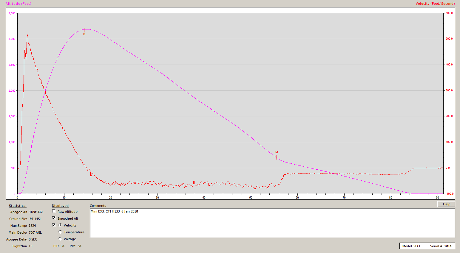The image size is (460, 253).
Task: Click the Apogee Delay value 0 SEC
Action: 33,239
